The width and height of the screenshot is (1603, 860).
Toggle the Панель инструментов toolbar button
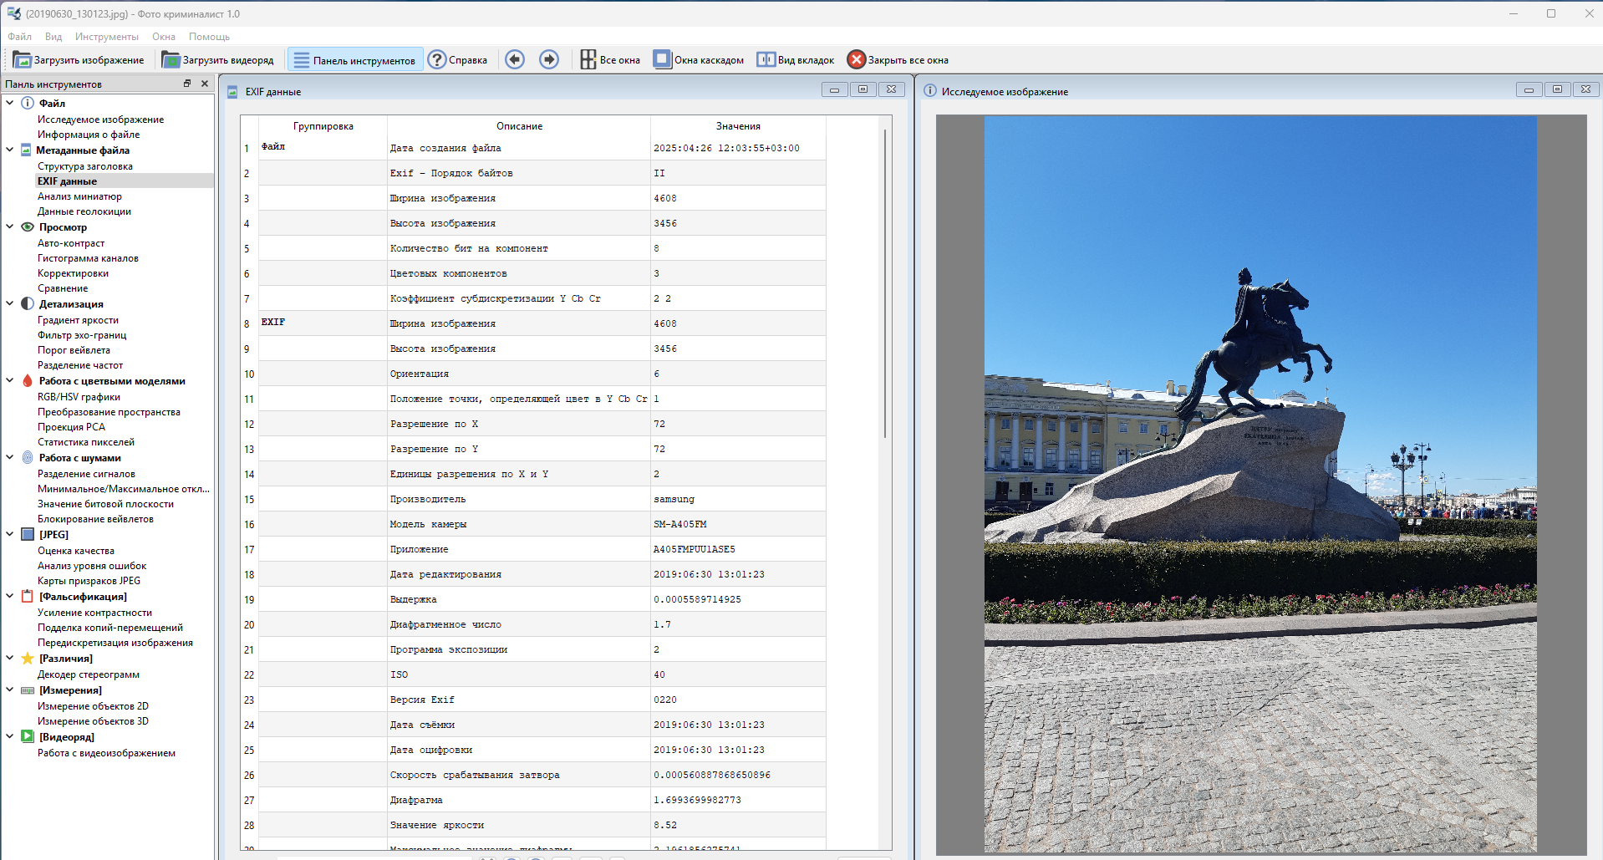(x=355, y=59)
